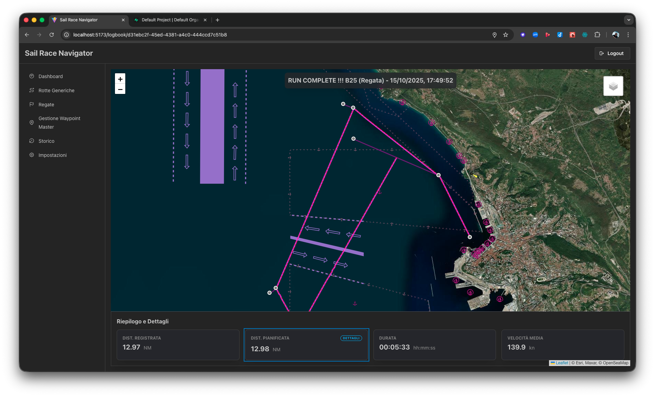Open the map layers control

[613, 86]
